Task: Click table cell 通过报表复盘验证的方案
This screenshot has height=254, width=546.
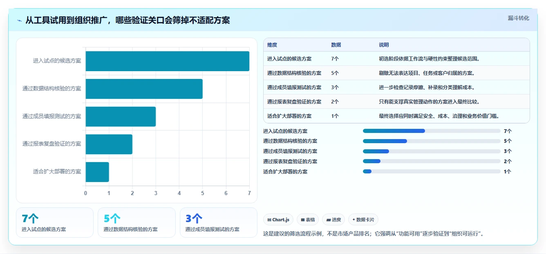Action: tap(294, 102)
